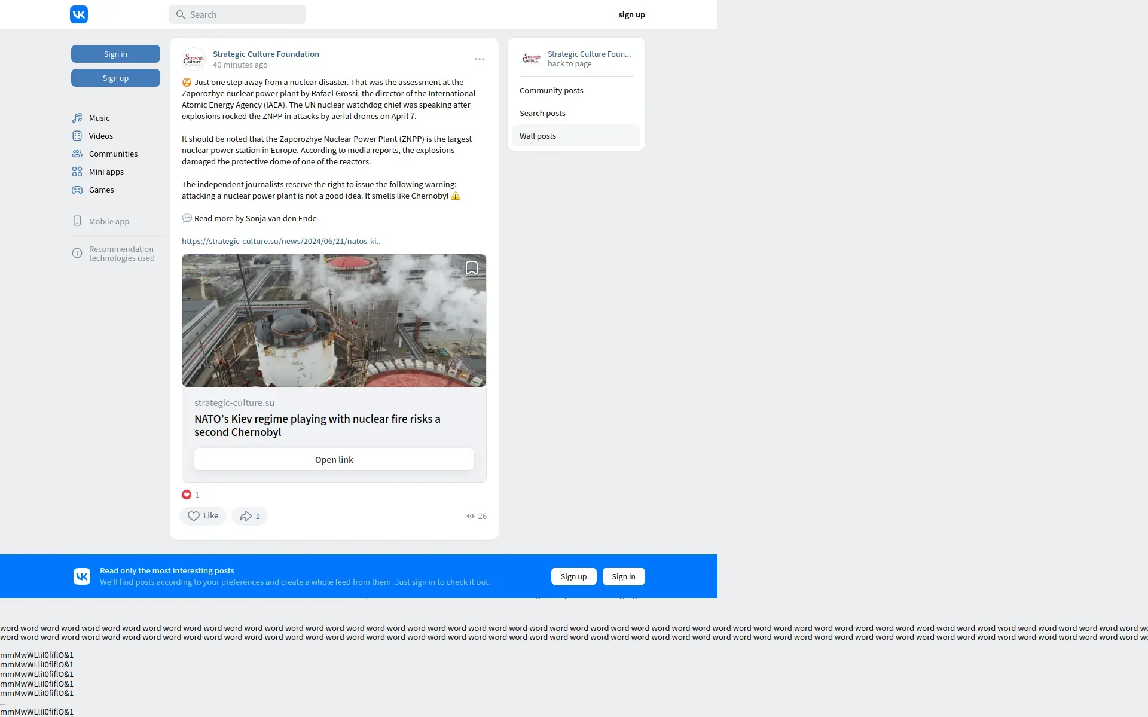Click the VK logo in the header
1148x717 pixels.
point(79,14)
